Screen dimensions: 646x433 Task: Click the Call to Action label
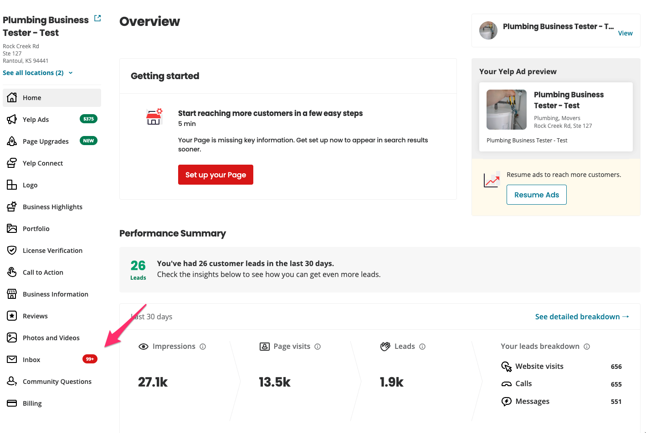[43, 272]
